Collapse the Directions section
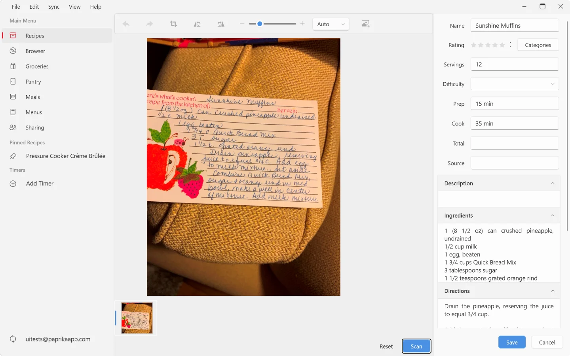 tap(553, 291)
